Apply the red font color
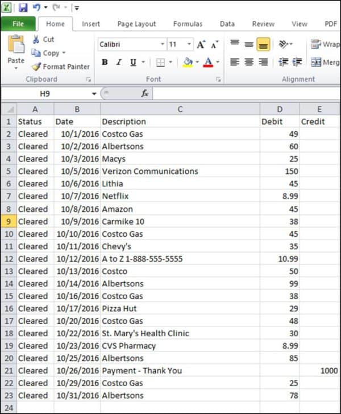The height and width of the screenshot is (414, 341). (208, 62)
